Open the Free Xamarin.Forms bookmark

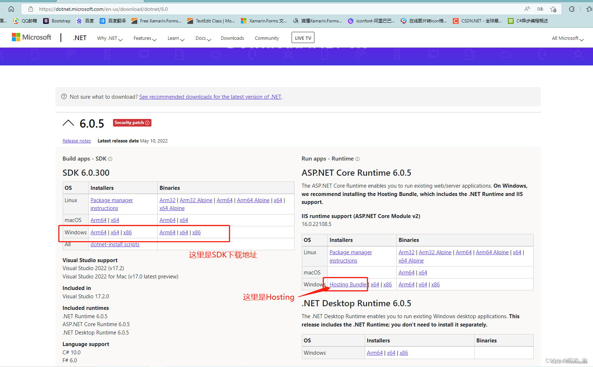click(156, 21)
